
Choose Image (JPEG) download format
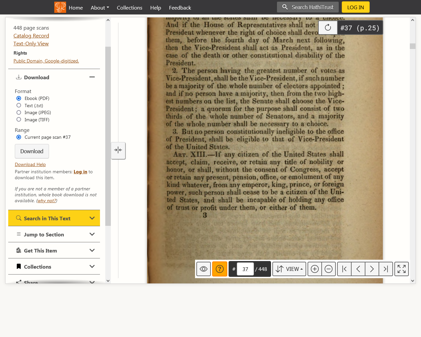pyautogui.click(x=19, y=112)
